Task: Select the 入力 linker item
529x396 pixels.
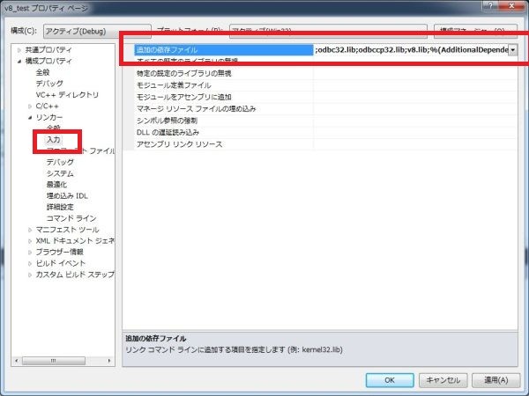Action: click(x=53, y=139)
